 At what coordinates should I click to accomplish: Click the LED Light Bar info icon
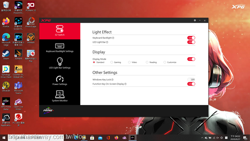[107, 42]
